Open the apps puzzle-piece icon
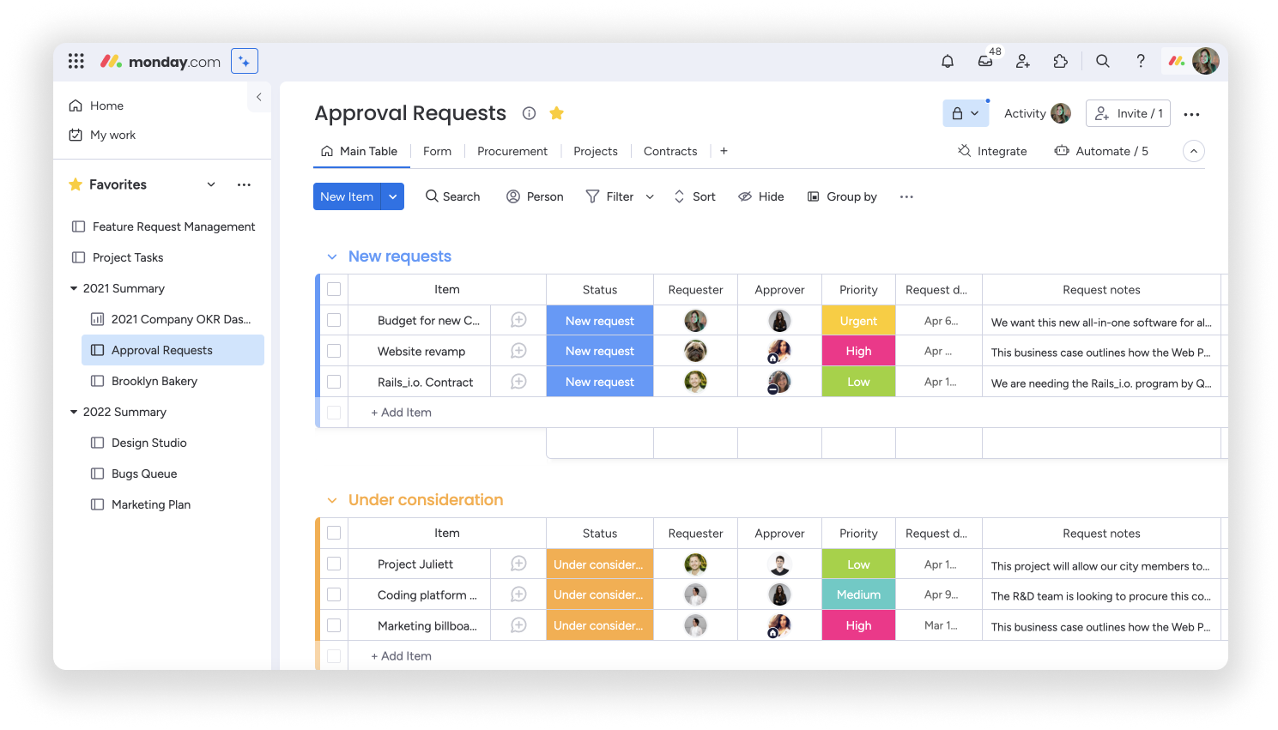This screenshot has height=730, width=1278. (1061, 61)
